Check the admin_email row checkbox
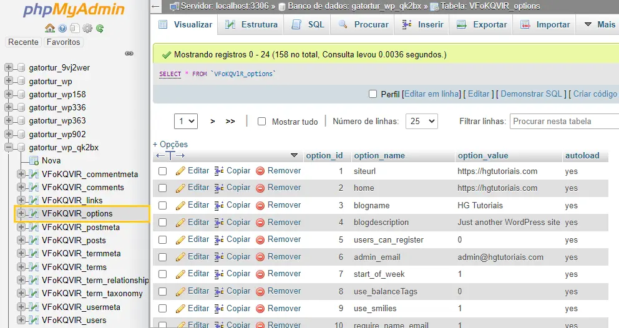 pyautogui.click(x=163, y=258)
